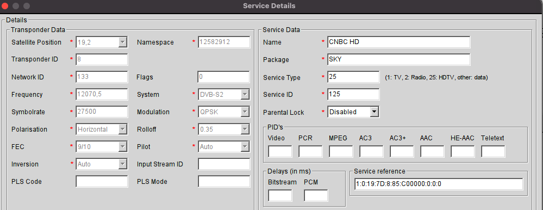Click the Service Type field with 25
This screenshot has height=210, width=543.
pos(353,77)
